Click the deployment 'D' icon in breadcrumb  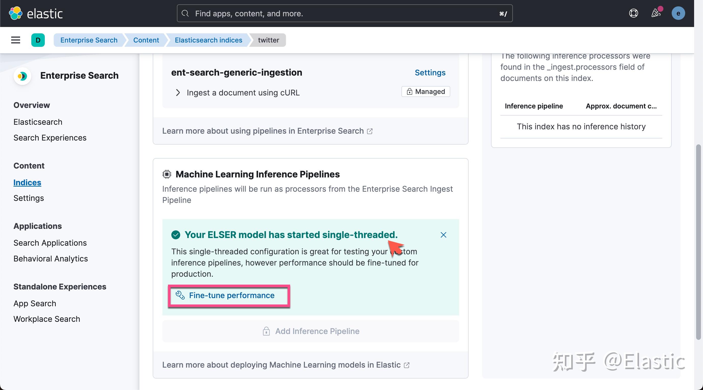pos(38,40)
